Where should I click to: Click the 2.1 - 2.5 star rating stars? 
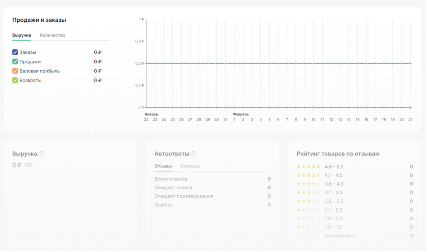pyautogui.click(x=308, y=210)
